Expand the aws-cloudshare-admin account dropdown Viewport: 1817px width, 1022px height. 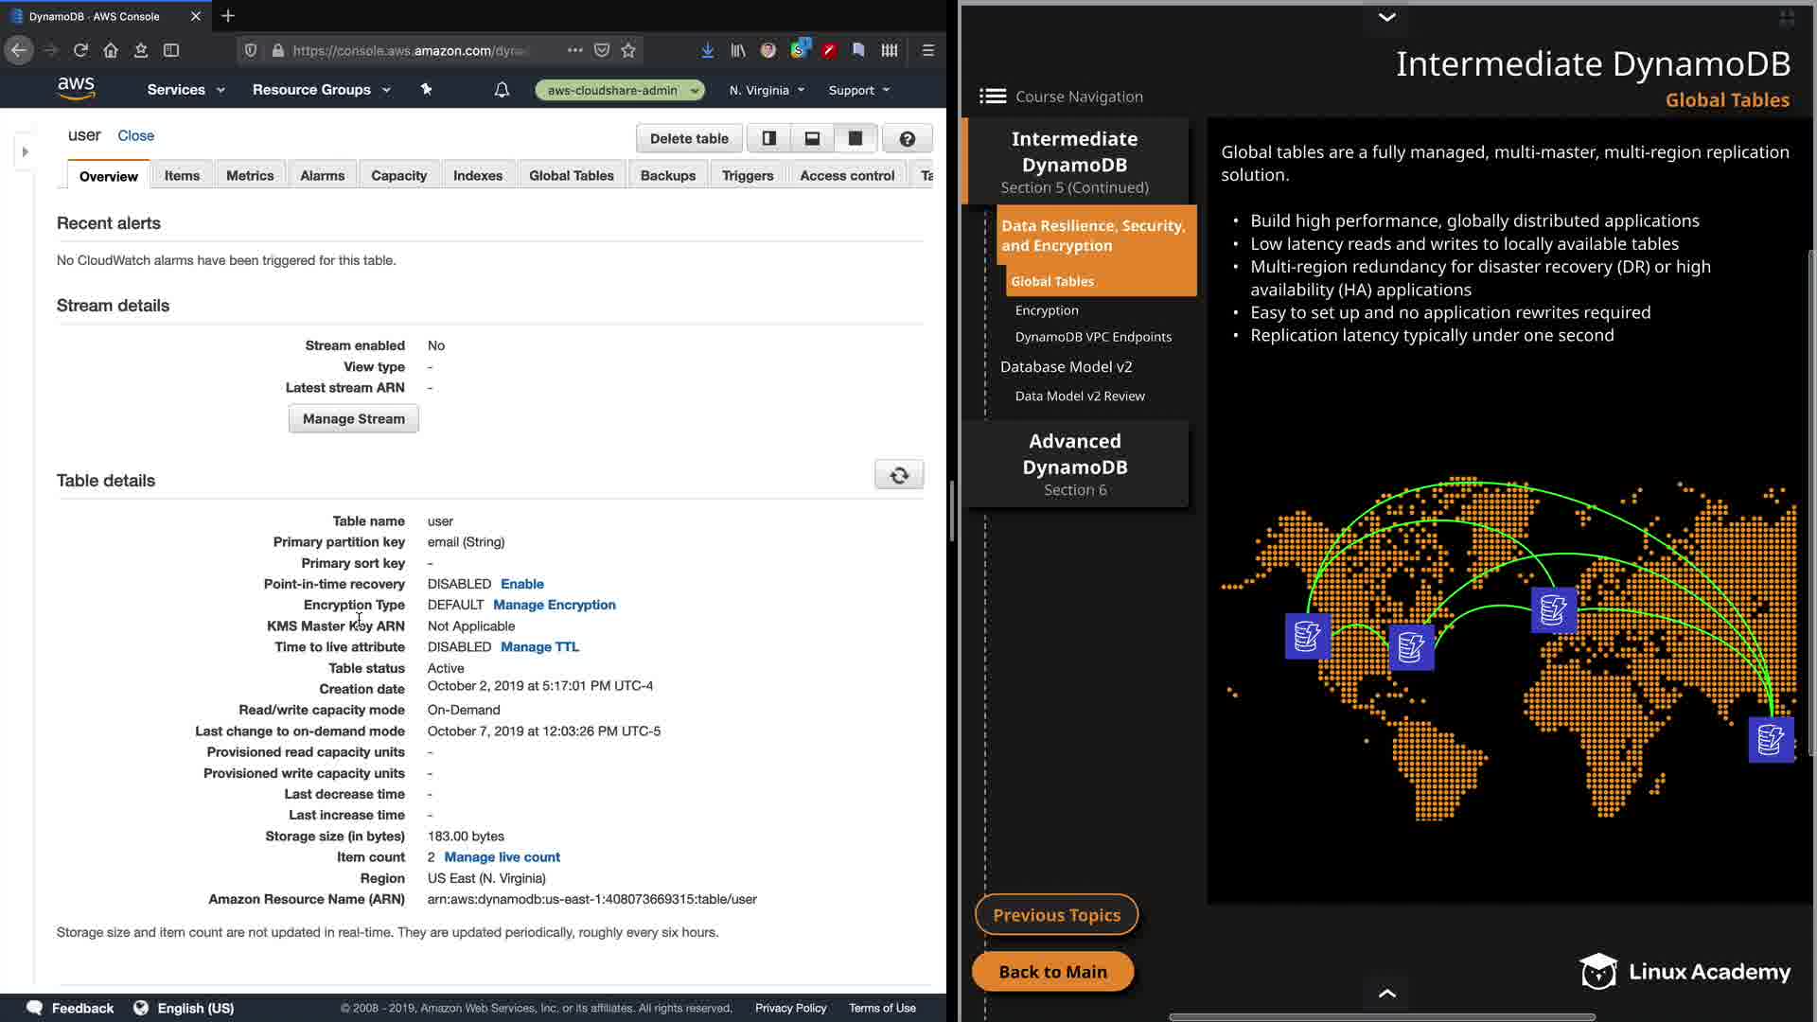(620, 90)
